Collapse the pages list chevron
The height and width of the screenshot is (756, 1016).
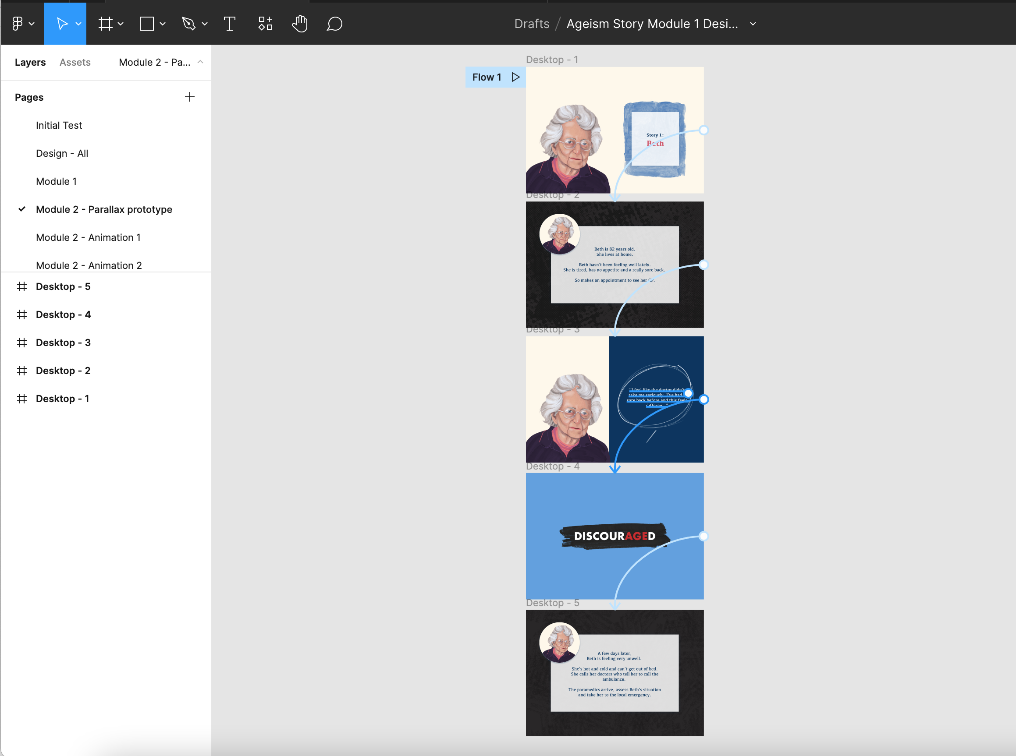click(x=200, y=62)
